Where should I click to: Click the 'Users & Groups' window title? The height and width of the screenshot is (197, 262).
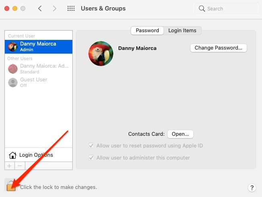coord(103,8)
